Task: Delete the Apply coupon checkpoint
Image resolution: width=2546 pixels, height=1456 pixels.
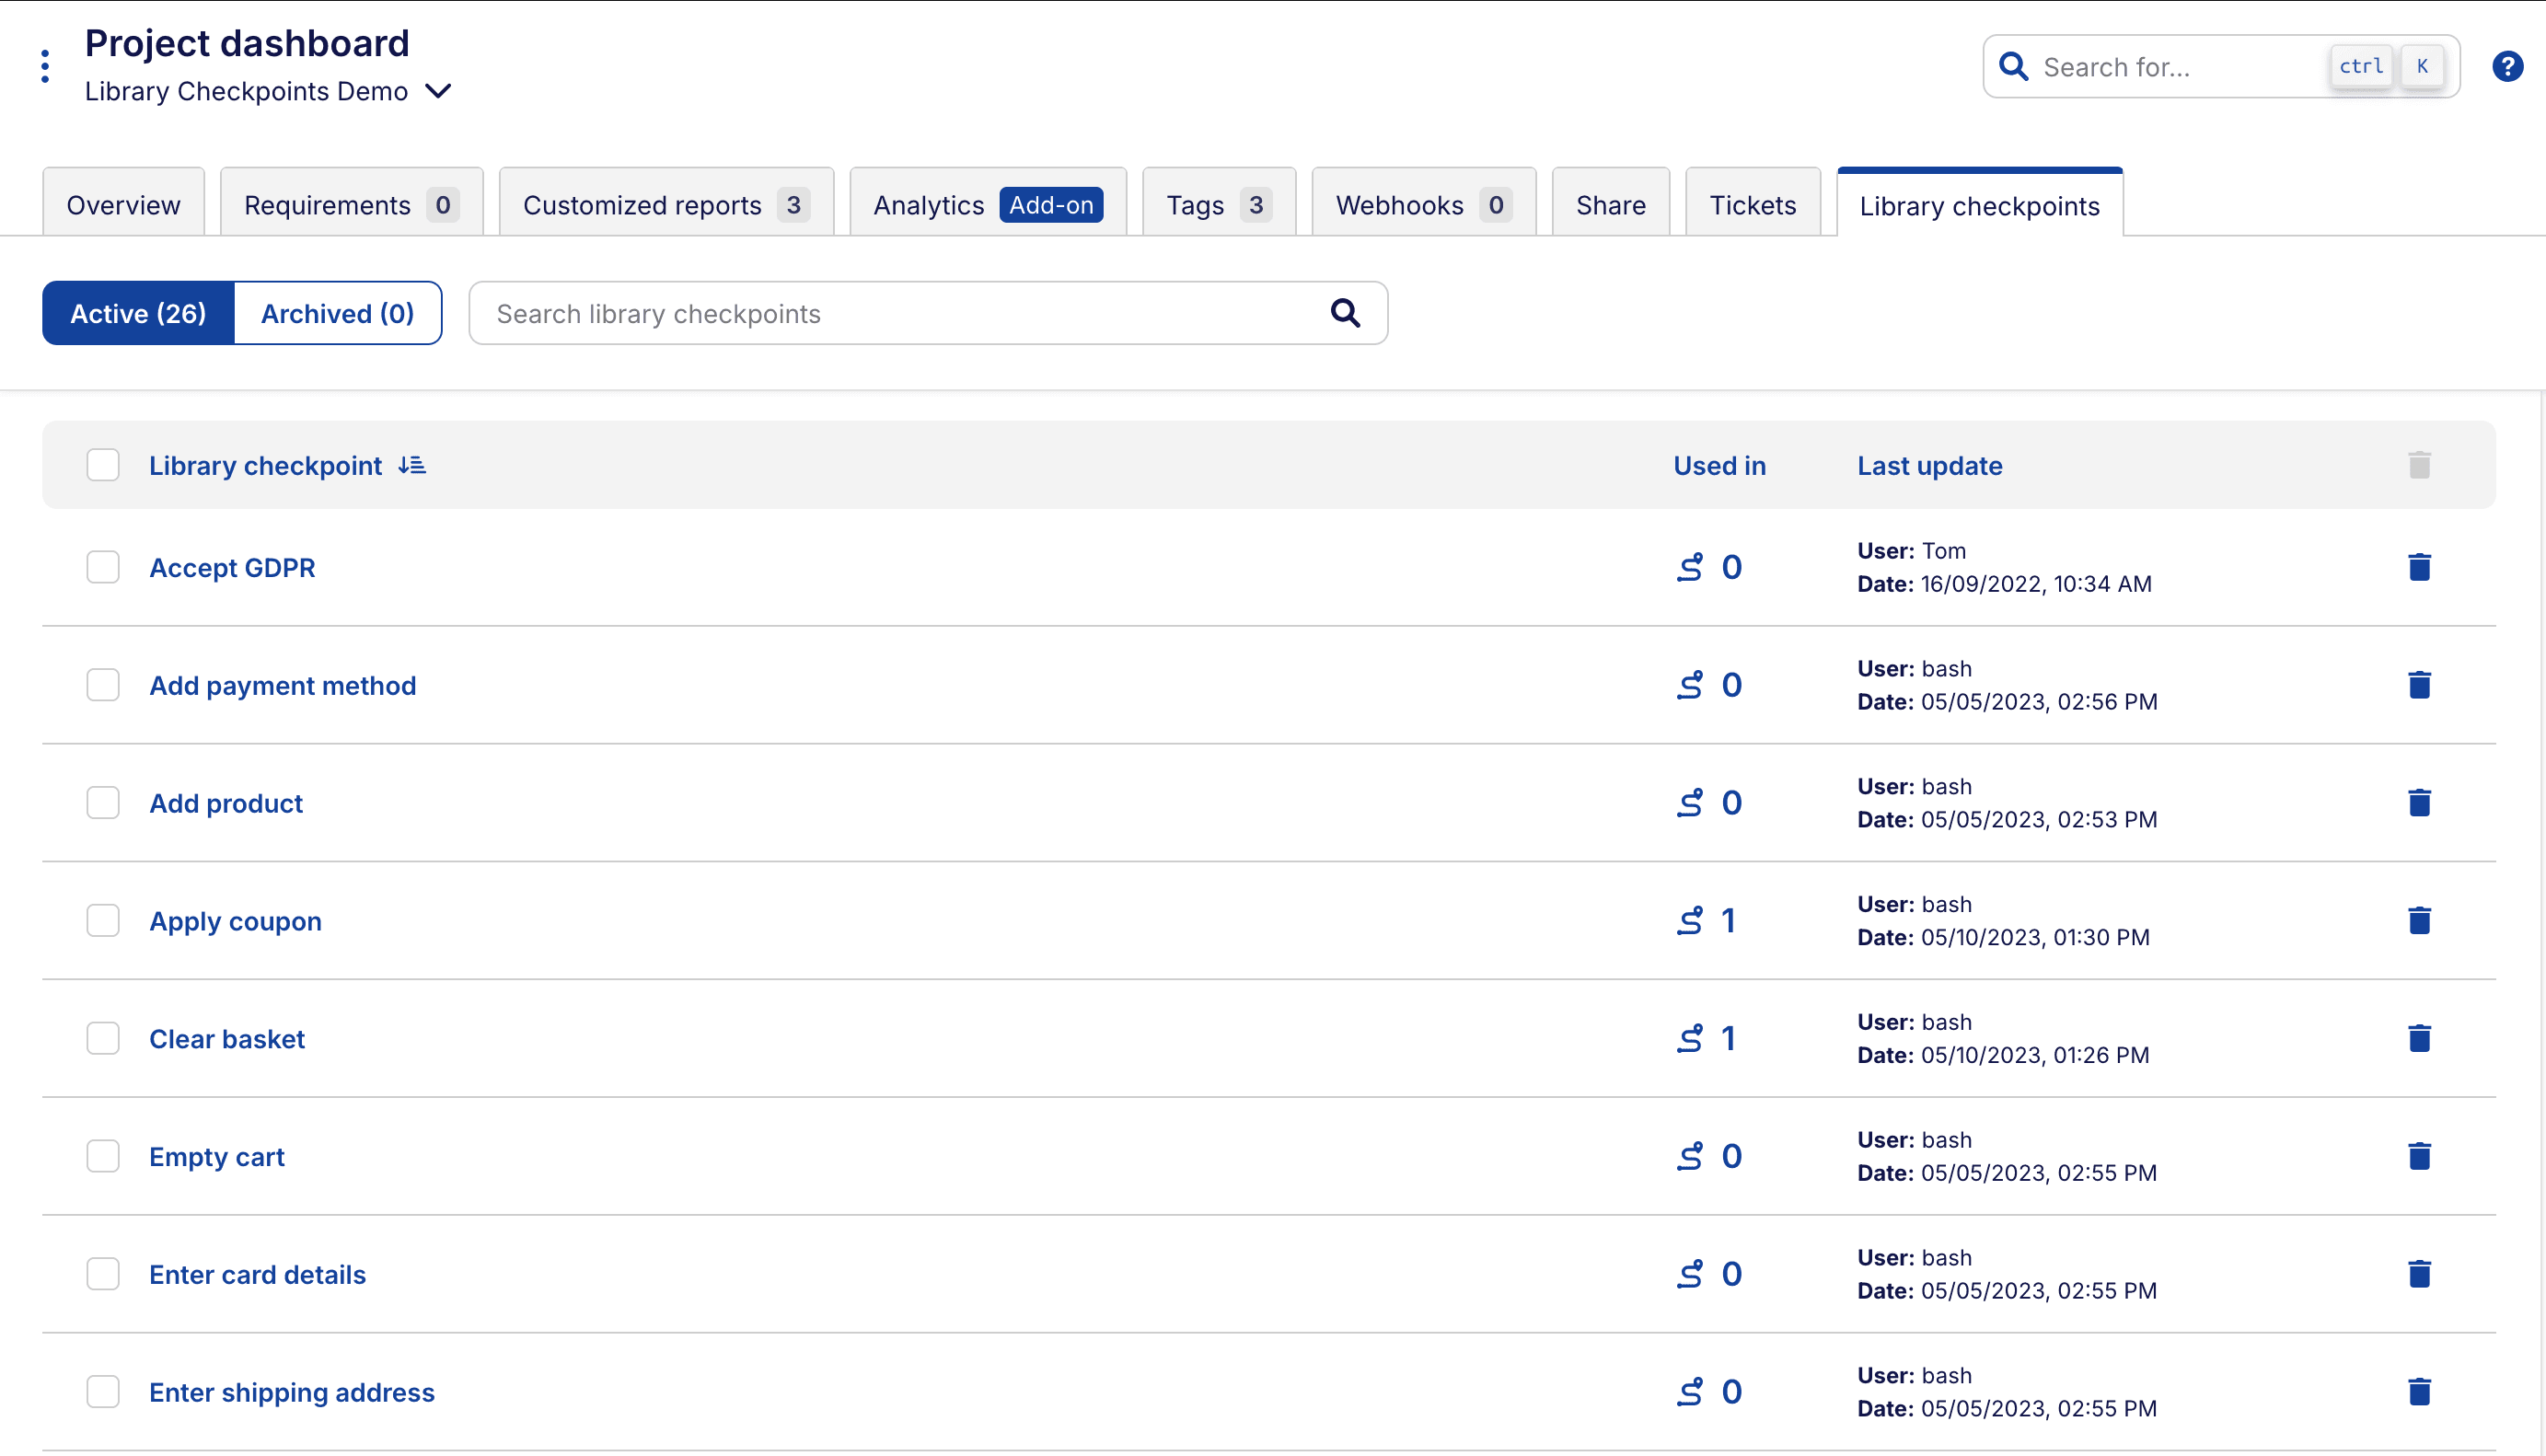Action: pos(2420,920)
